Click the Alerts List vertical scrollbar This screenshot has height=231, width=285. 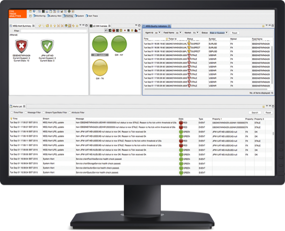pyautogui.click(x=273, y=133)
